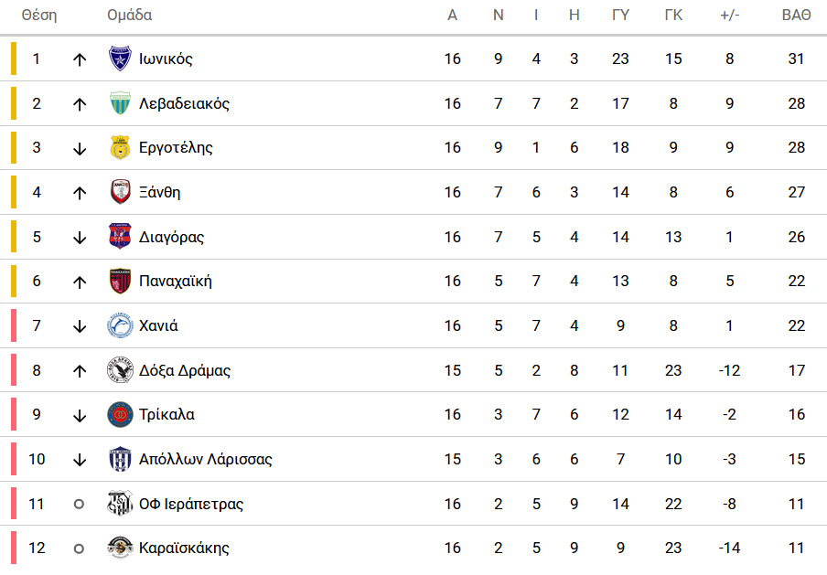
Task: Click the Ιωνικός team crest
Action: (x=120, y=59)
